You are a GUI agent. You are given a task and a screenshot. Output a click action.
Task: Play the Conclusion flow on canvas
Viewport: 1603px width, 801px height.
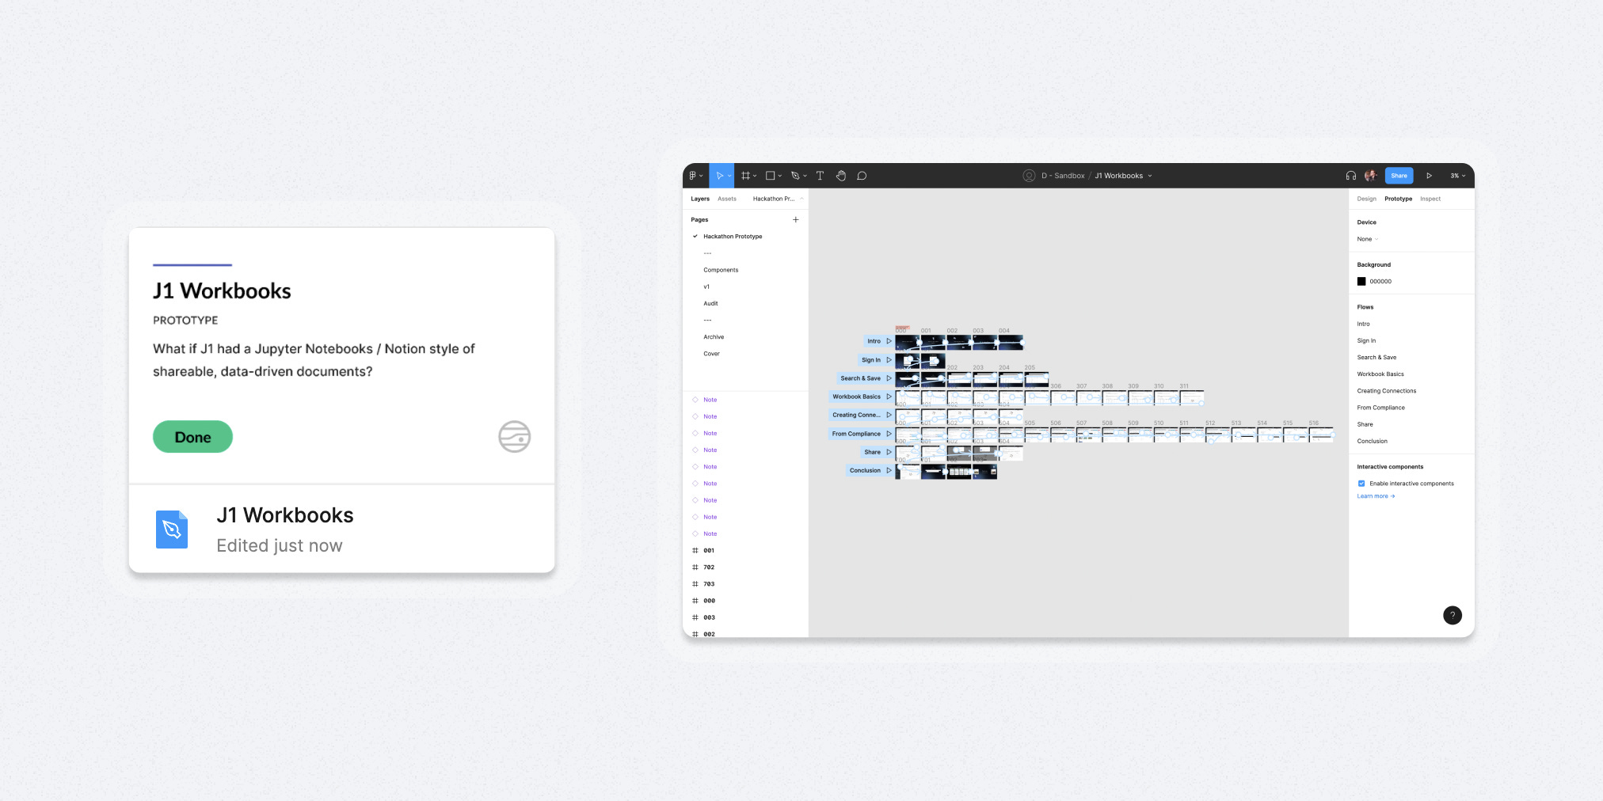point(889,470)
